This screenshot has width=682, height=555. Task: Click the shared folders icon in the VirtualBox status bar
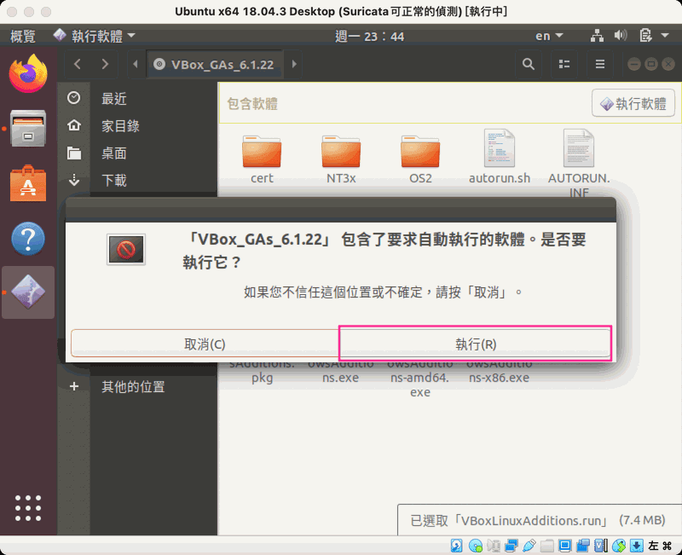(547, 545)
